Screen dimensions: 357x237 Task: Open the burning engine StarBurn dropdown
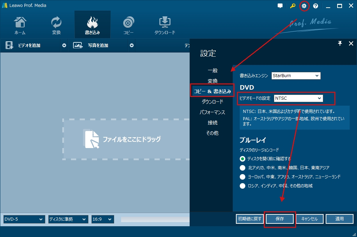click(296, 76)
